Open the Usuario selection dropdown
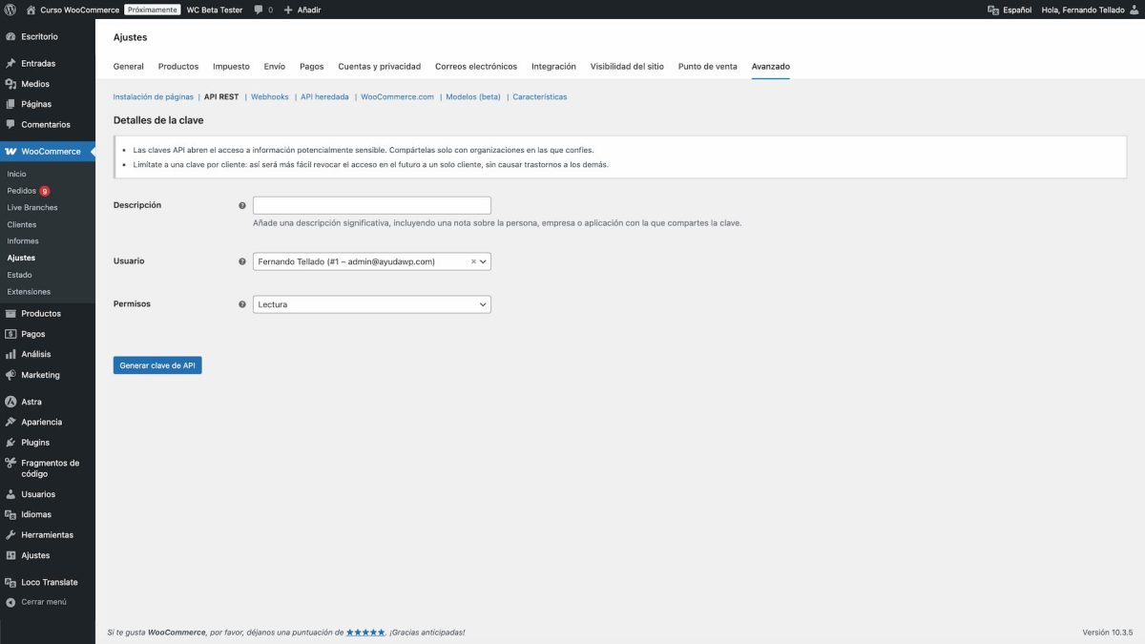The width and height of the screenshot is (1145, 644). pos(482,260)
